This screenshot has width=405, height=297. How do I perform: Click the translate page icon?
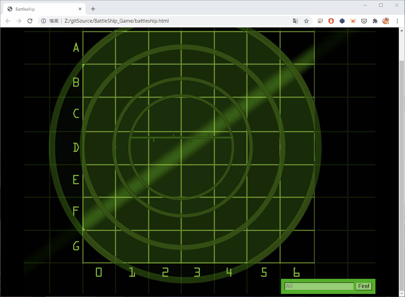point(295,21)
